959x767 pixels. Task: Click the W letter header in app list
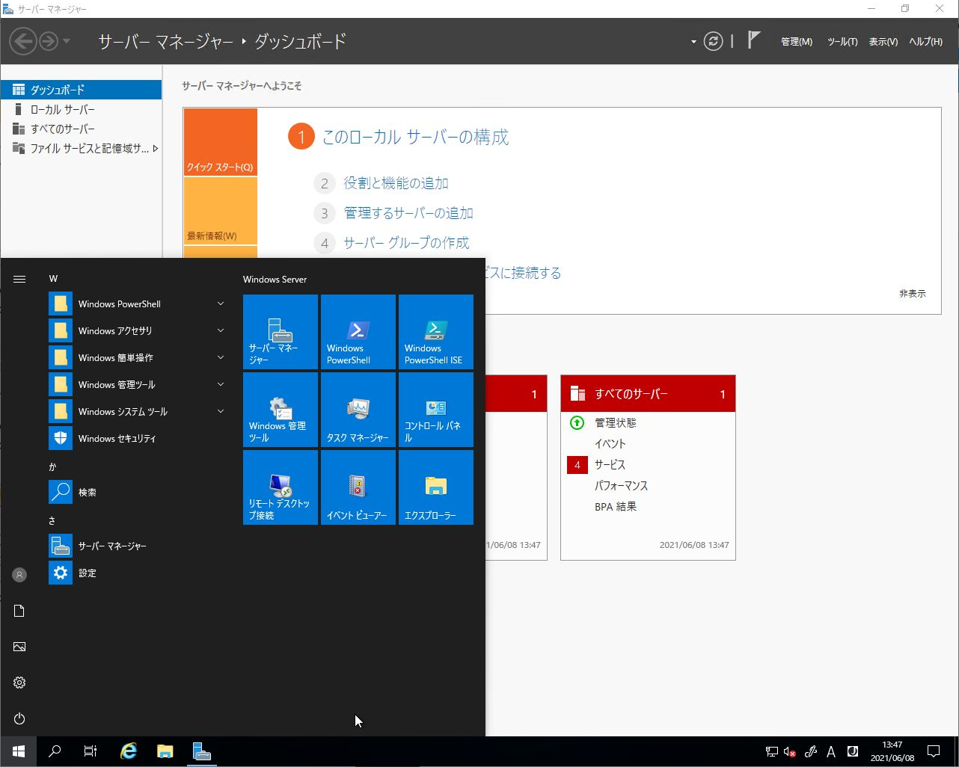[x=53, y=279]
